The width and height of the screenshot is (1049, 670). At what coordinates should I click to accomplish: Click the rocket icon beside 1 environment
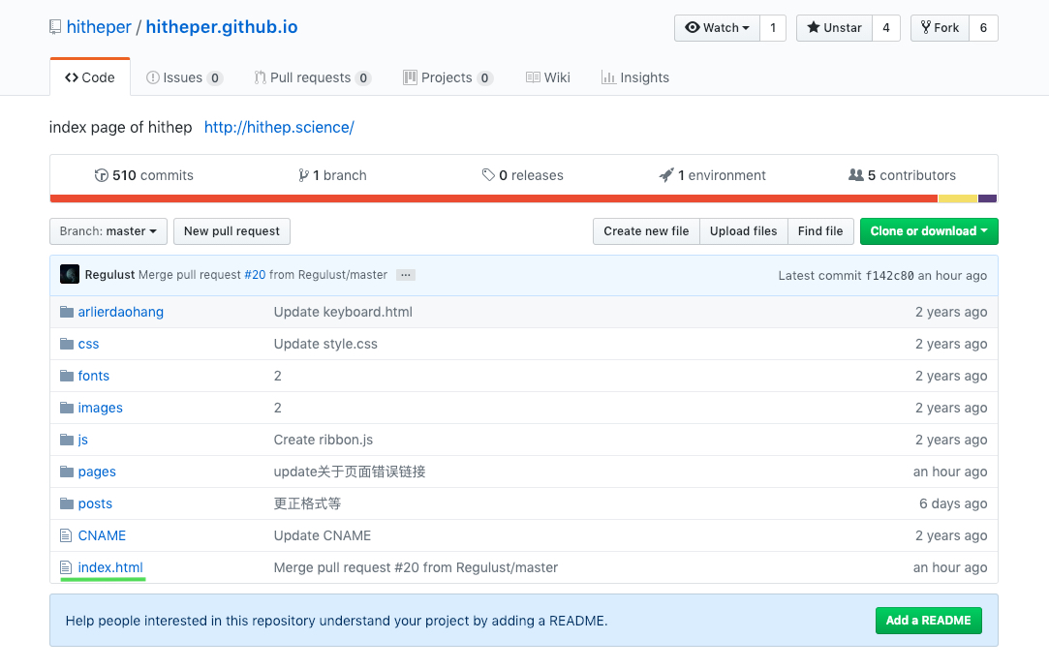click(x=666, y=175)
